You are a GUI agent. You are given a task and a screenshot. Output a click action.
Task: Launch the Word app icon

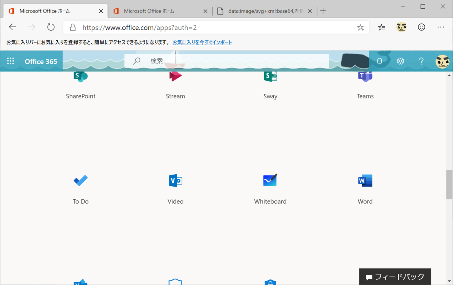tap(365, 181)
